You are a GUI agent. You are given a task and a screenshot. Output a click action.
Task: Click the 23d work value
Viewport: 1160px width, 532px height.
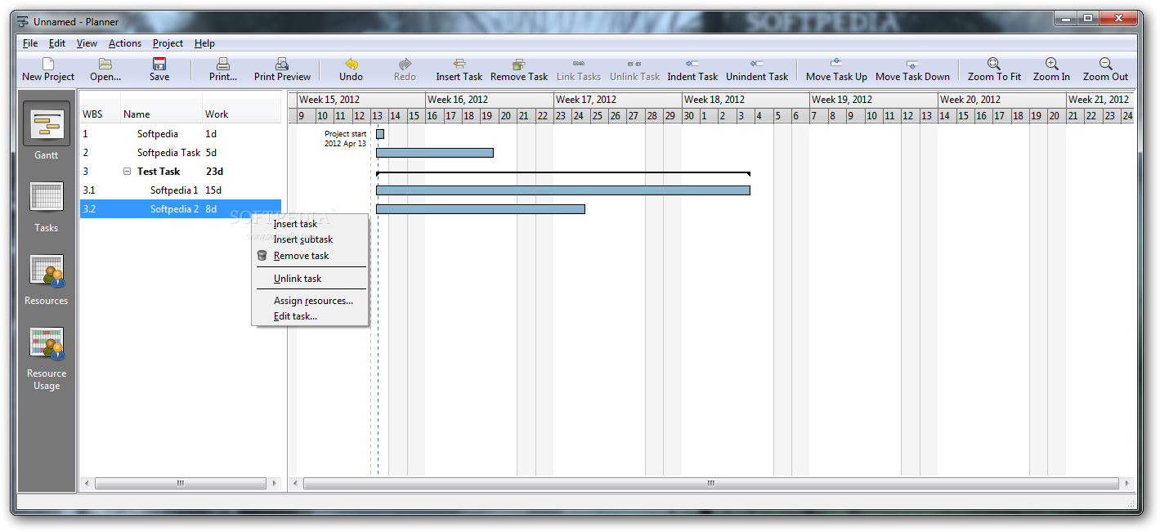point(214,172)
